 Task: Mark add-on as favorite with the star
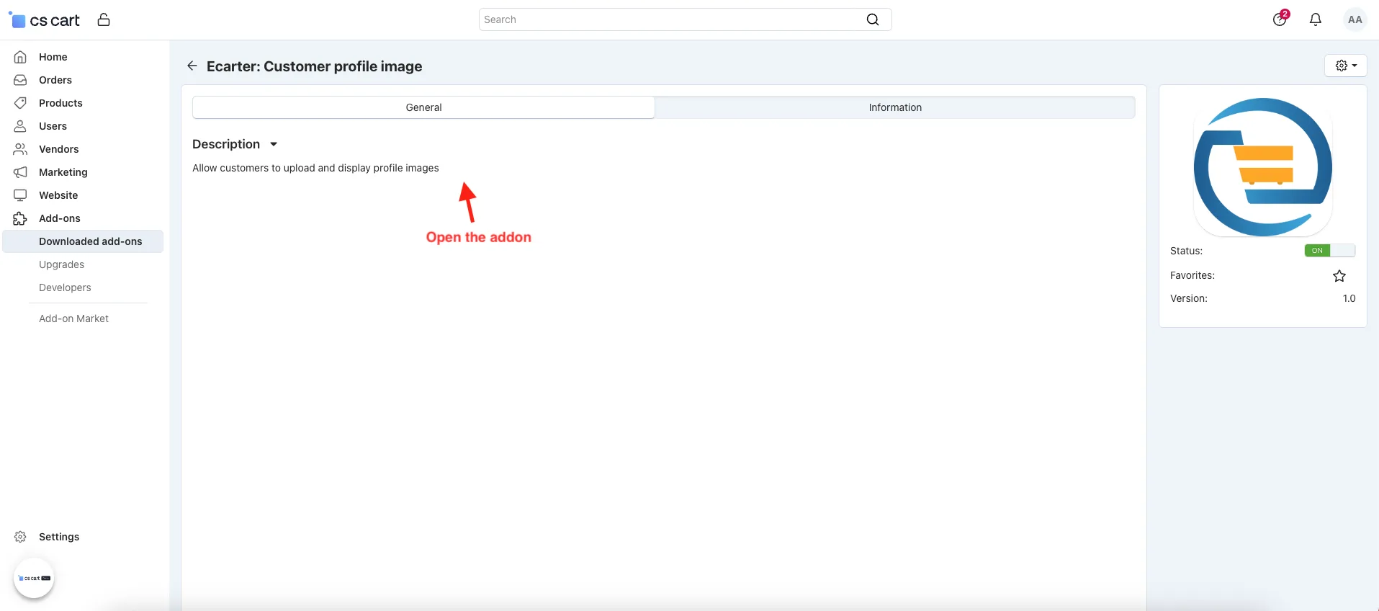[1339, 276]
